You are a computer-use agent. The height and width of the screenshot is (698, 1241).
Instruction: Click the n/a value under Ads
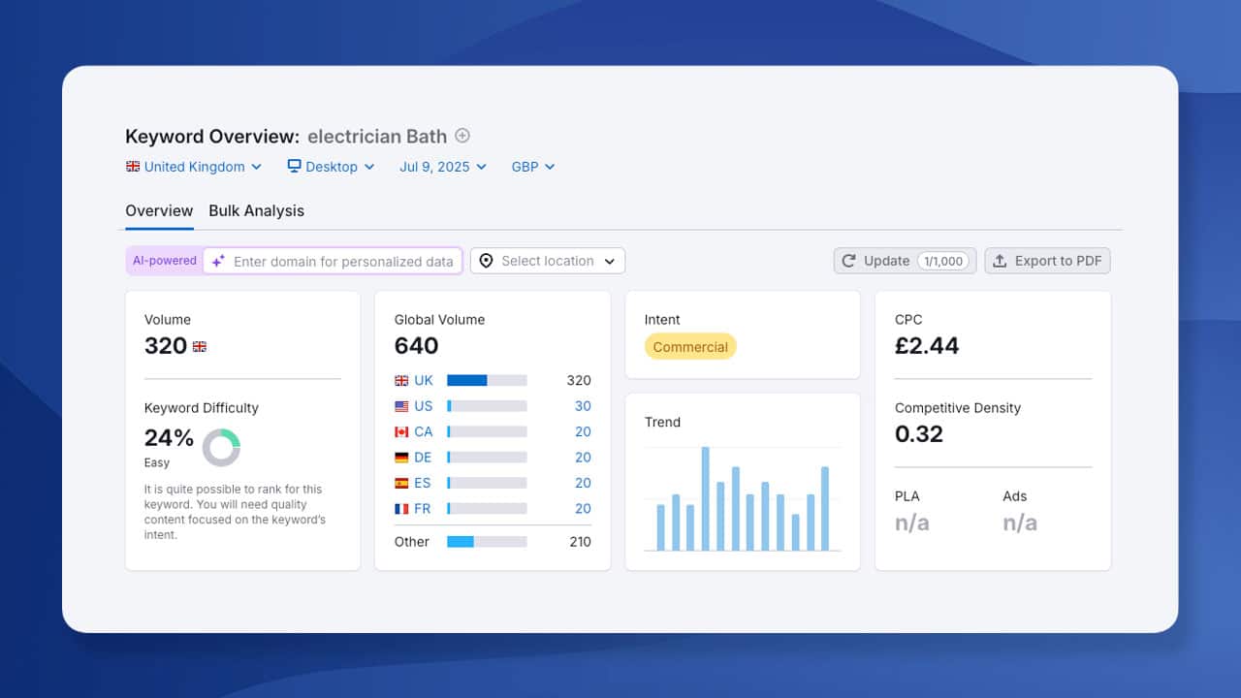tap(1020, 523)
